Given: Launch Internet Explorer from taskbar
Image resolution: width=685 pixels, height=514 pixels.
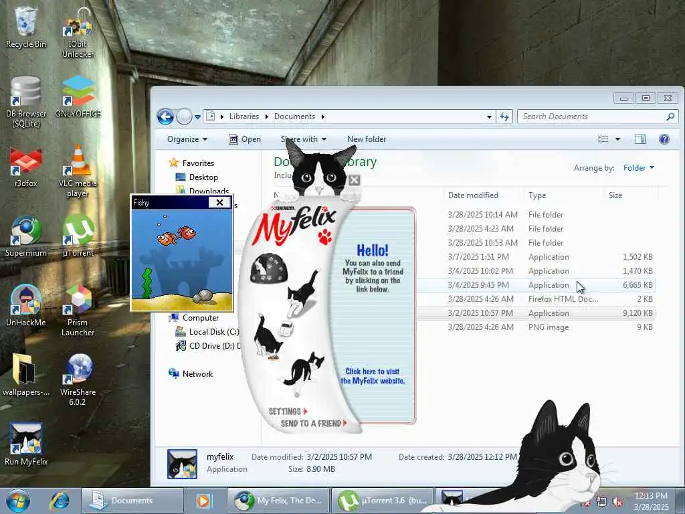Looking at the screenshot, I should 60,501.
